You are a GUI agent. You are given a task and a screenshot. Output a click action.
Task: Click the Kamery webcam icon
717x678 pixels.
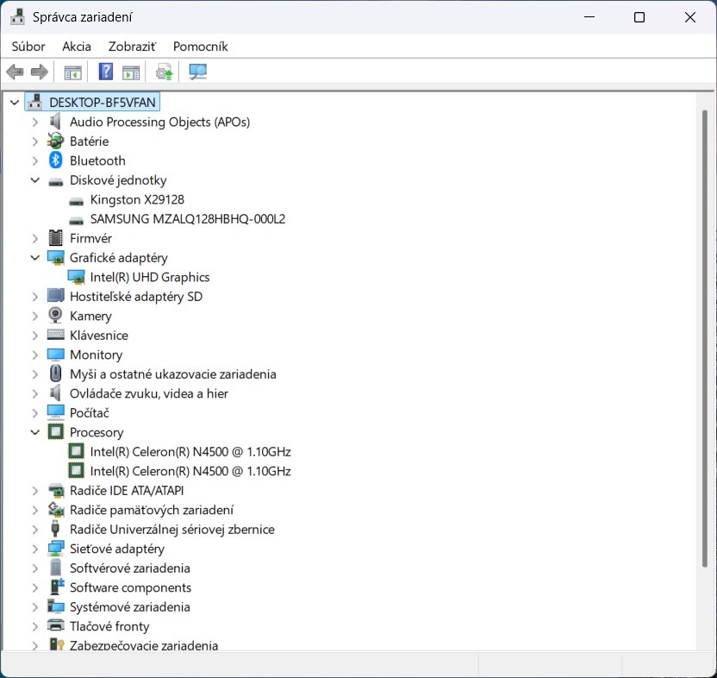tap(55, 316)
